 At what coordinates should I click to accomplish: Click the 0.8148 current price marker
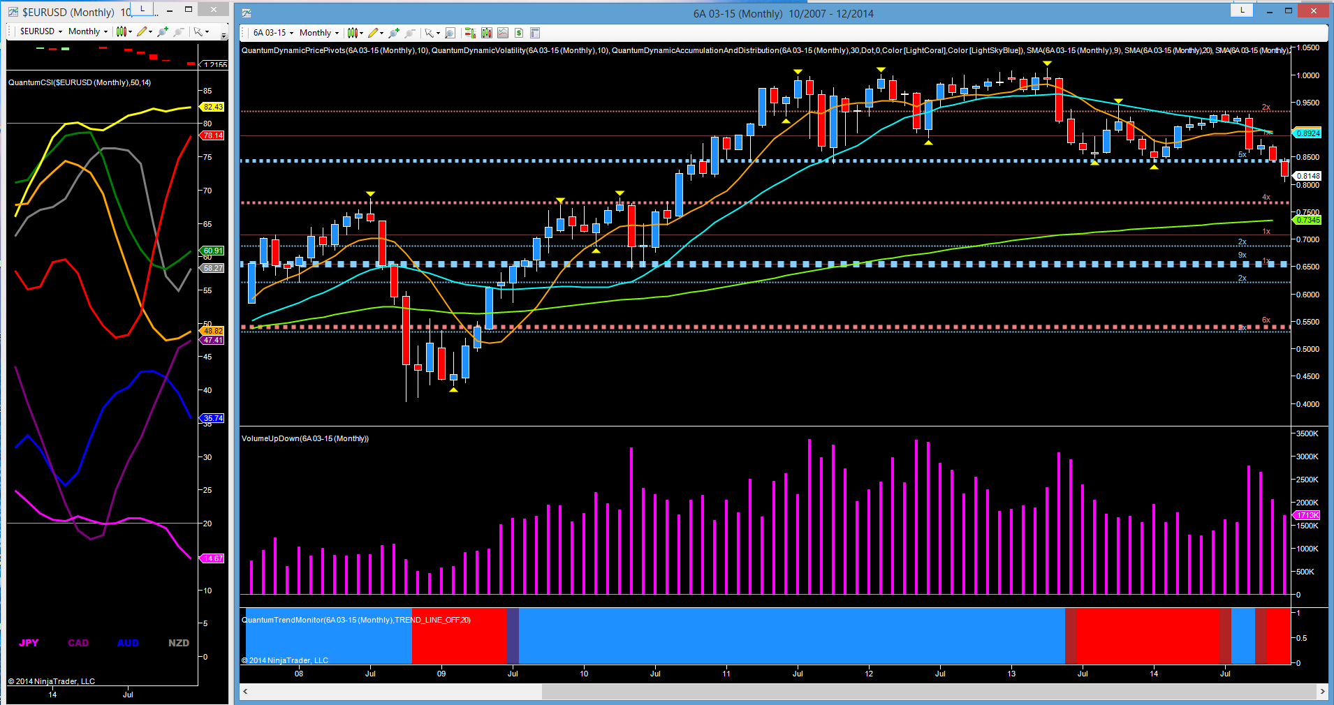(1307, 176)
